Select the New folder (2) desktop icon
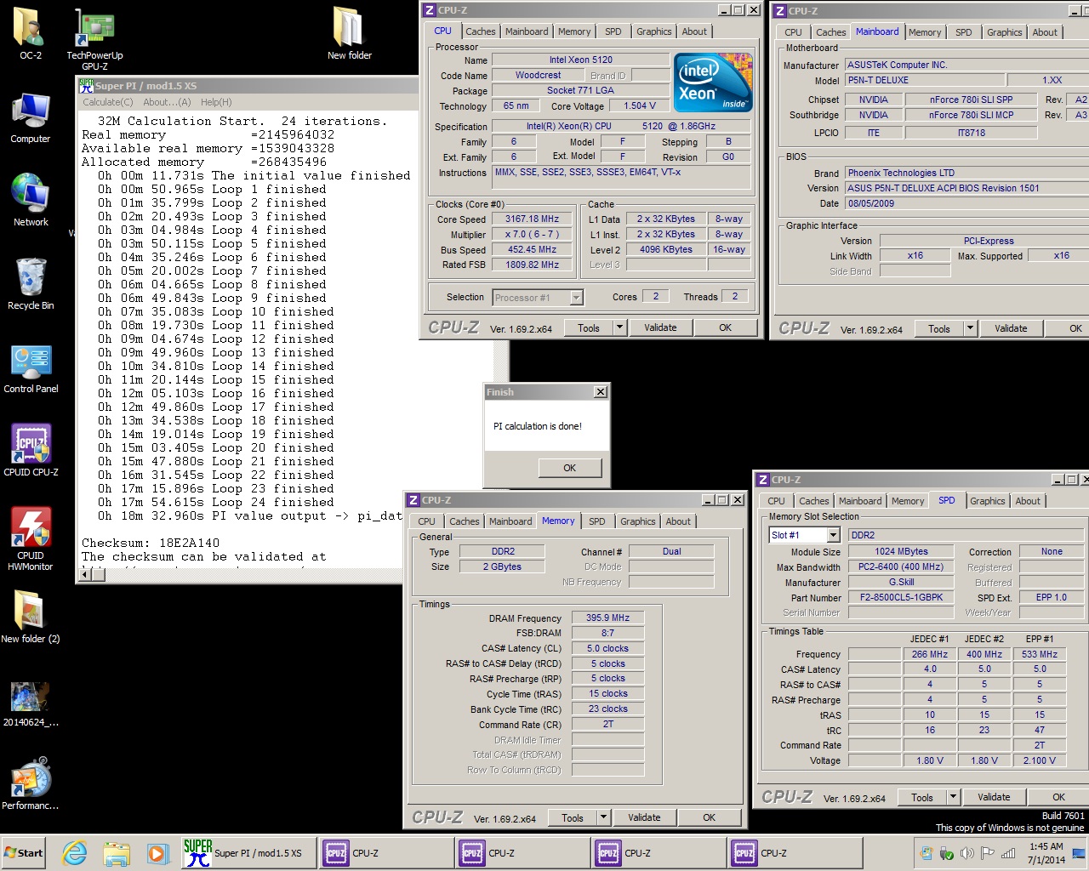This screenshot has height=871, width=1089. click(x=30, y=618)
